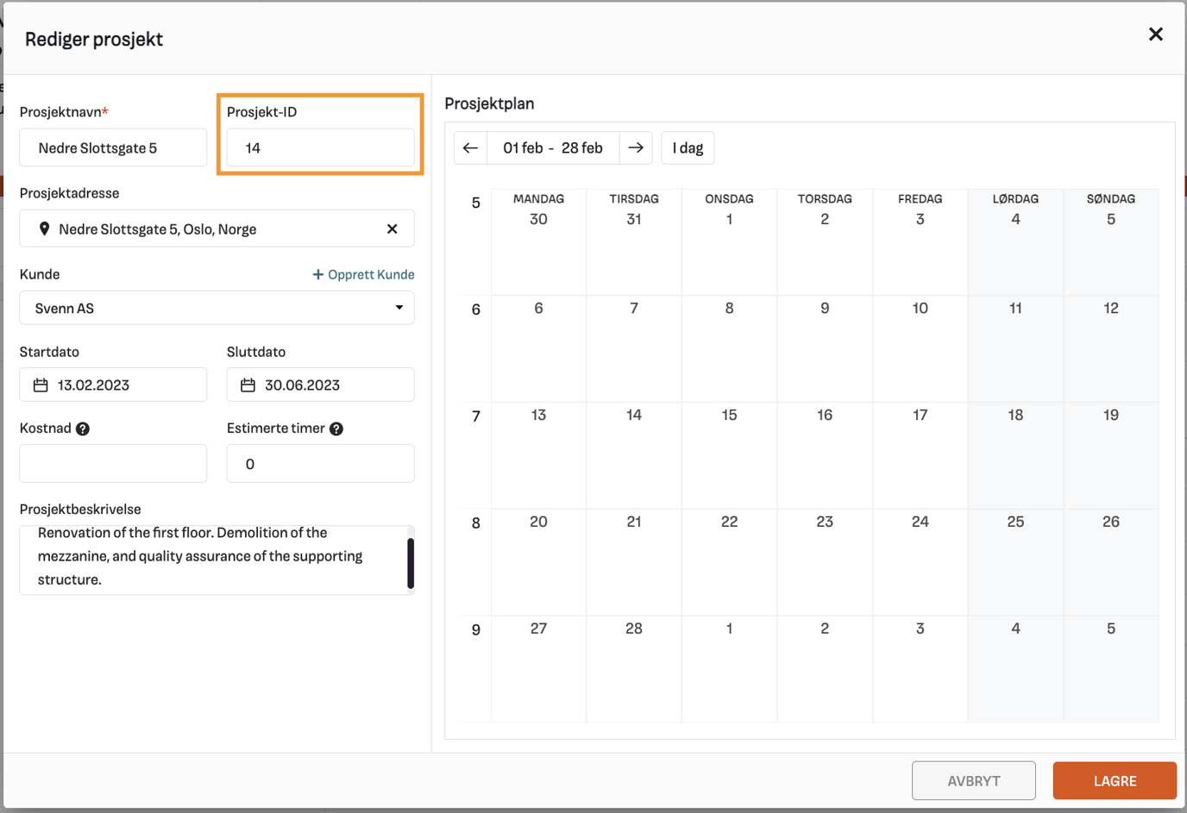Click the next month arrow in Prosjektplan
1187x813 pixels.
pyautogui.click(x=636, y=148)
